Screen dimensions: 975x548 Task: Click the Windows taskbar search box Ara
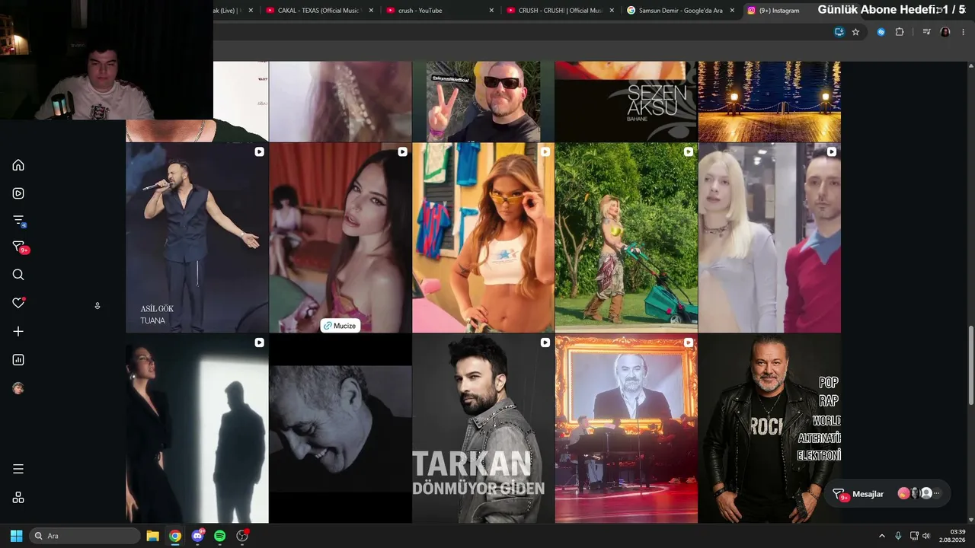85,536
